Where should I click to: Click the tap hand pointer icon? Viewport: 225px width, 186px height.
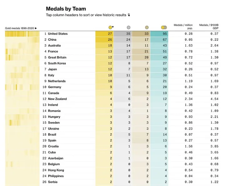pos(129,15)
